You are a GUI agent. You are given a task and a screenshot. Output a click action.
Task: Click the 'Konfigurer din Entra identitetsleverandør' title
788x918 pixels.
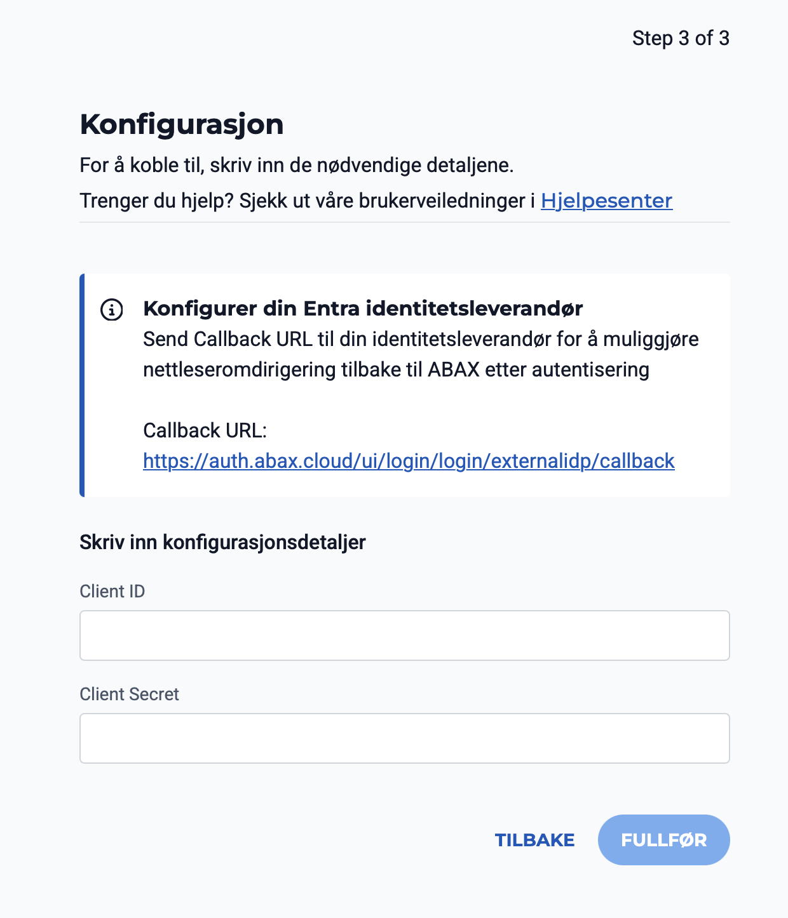(363, 309)
